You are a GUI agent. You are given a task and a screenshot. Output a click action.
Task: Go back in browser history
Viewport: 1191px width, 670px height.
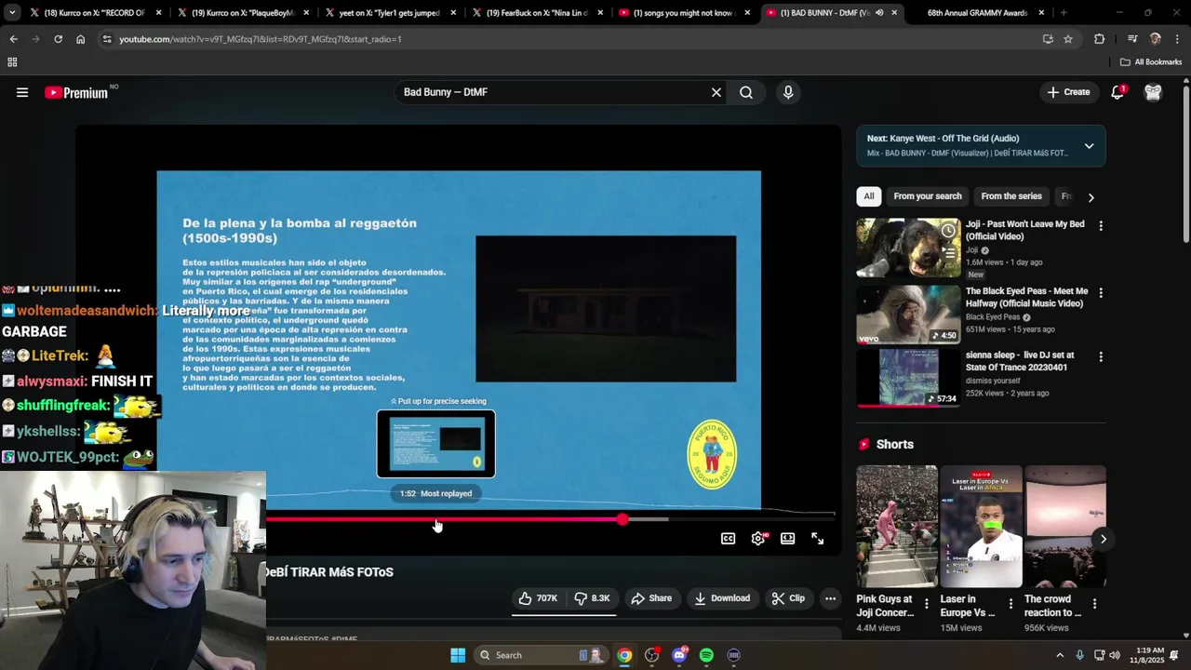13,39
